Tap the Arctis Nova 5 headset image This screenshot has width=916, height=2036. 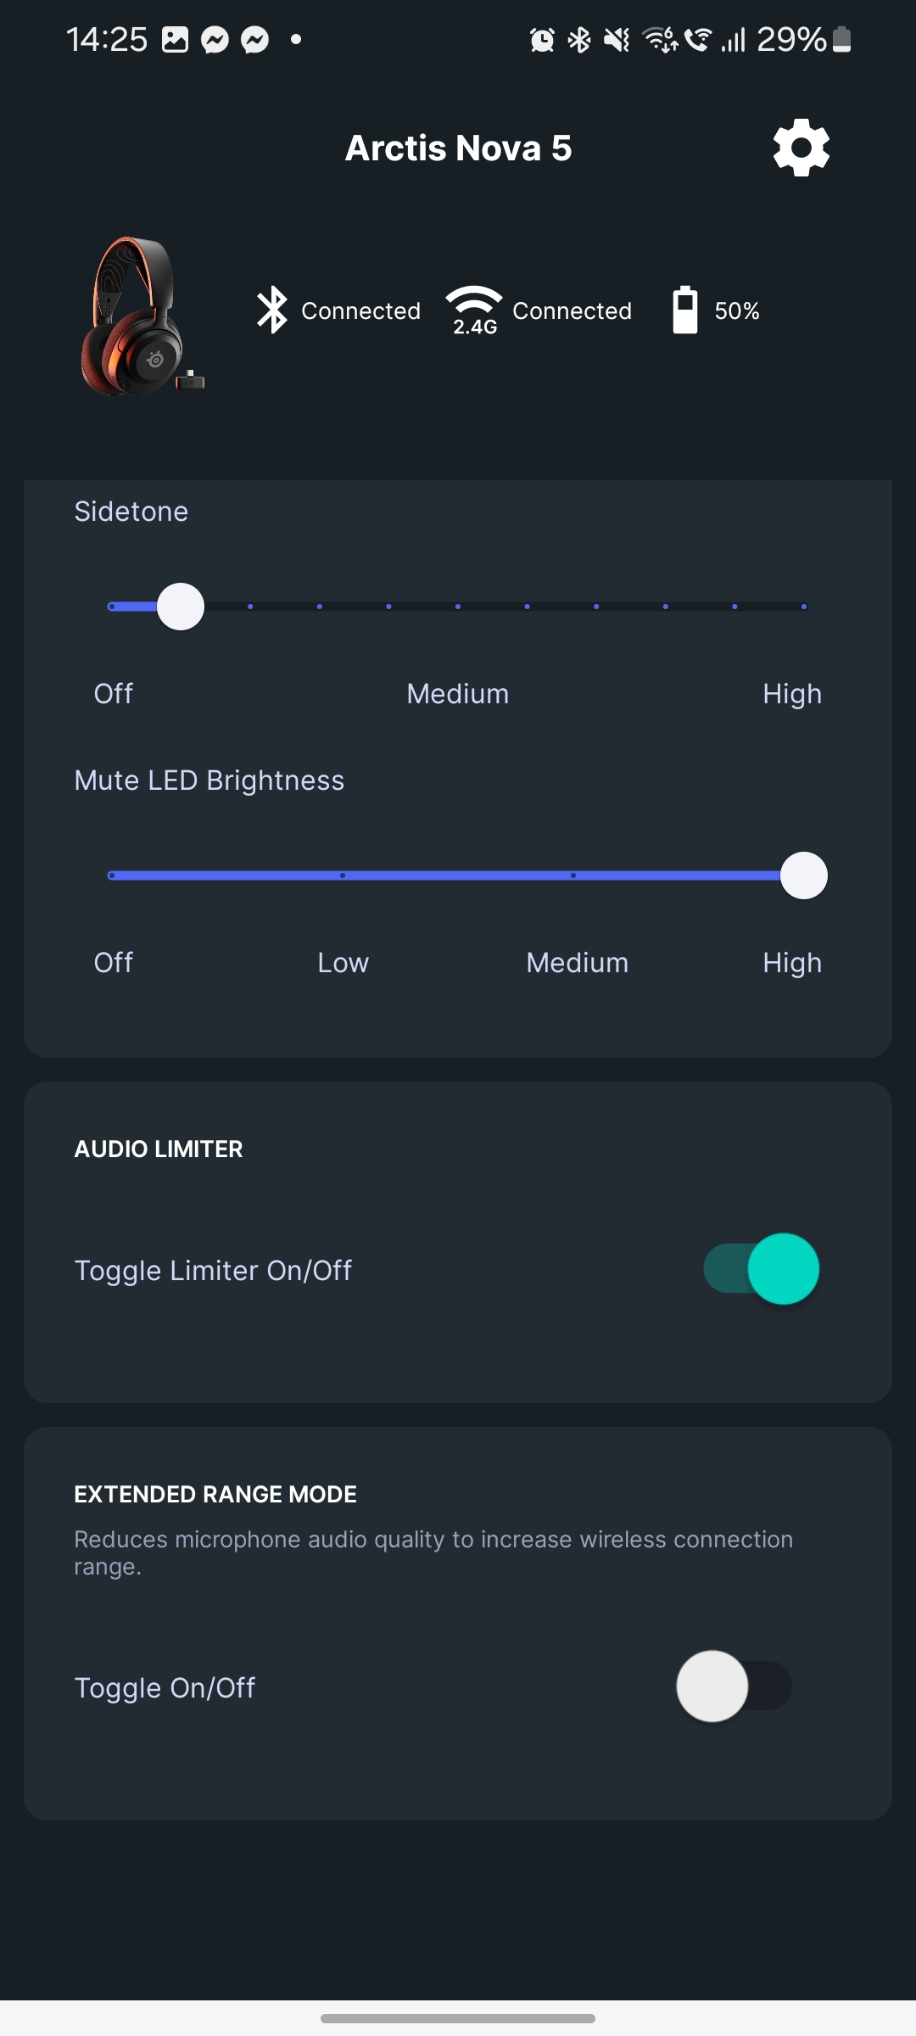pyautogui.click(x=142, y=316)
